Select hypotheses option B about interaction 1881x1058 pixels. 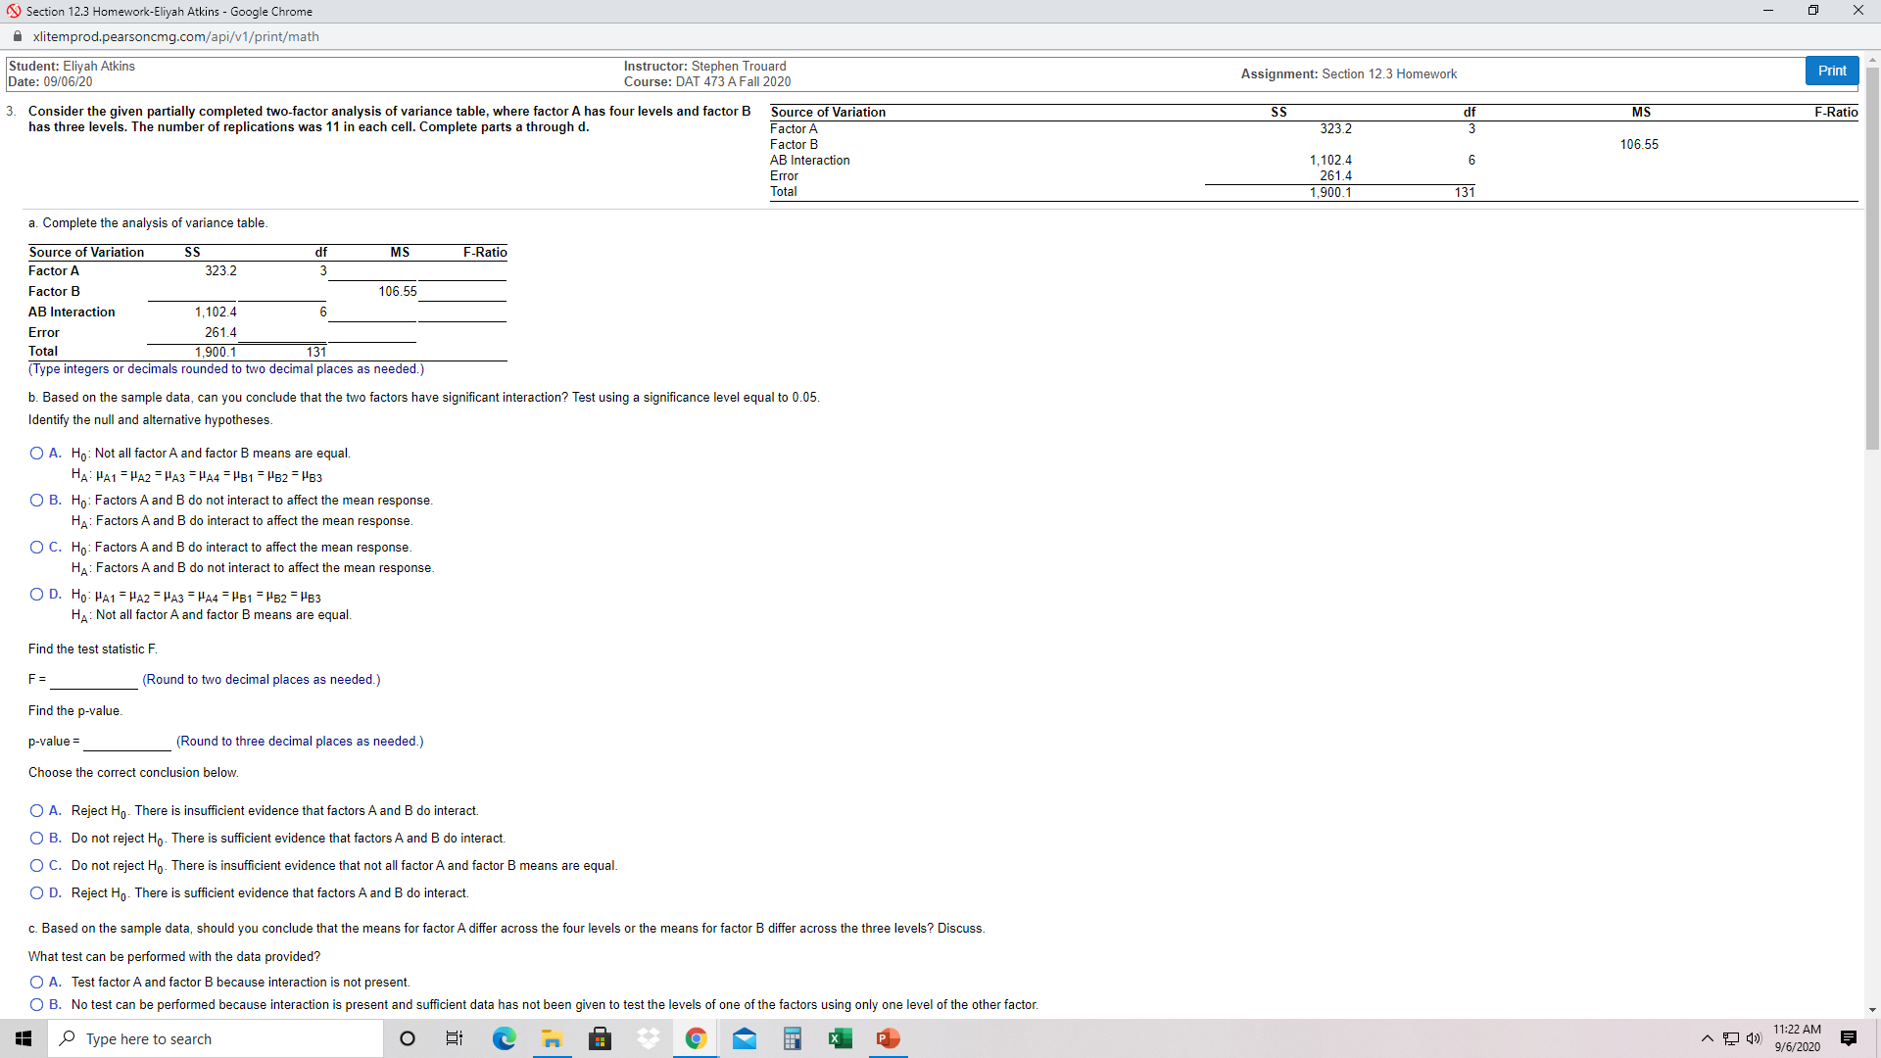36,501
